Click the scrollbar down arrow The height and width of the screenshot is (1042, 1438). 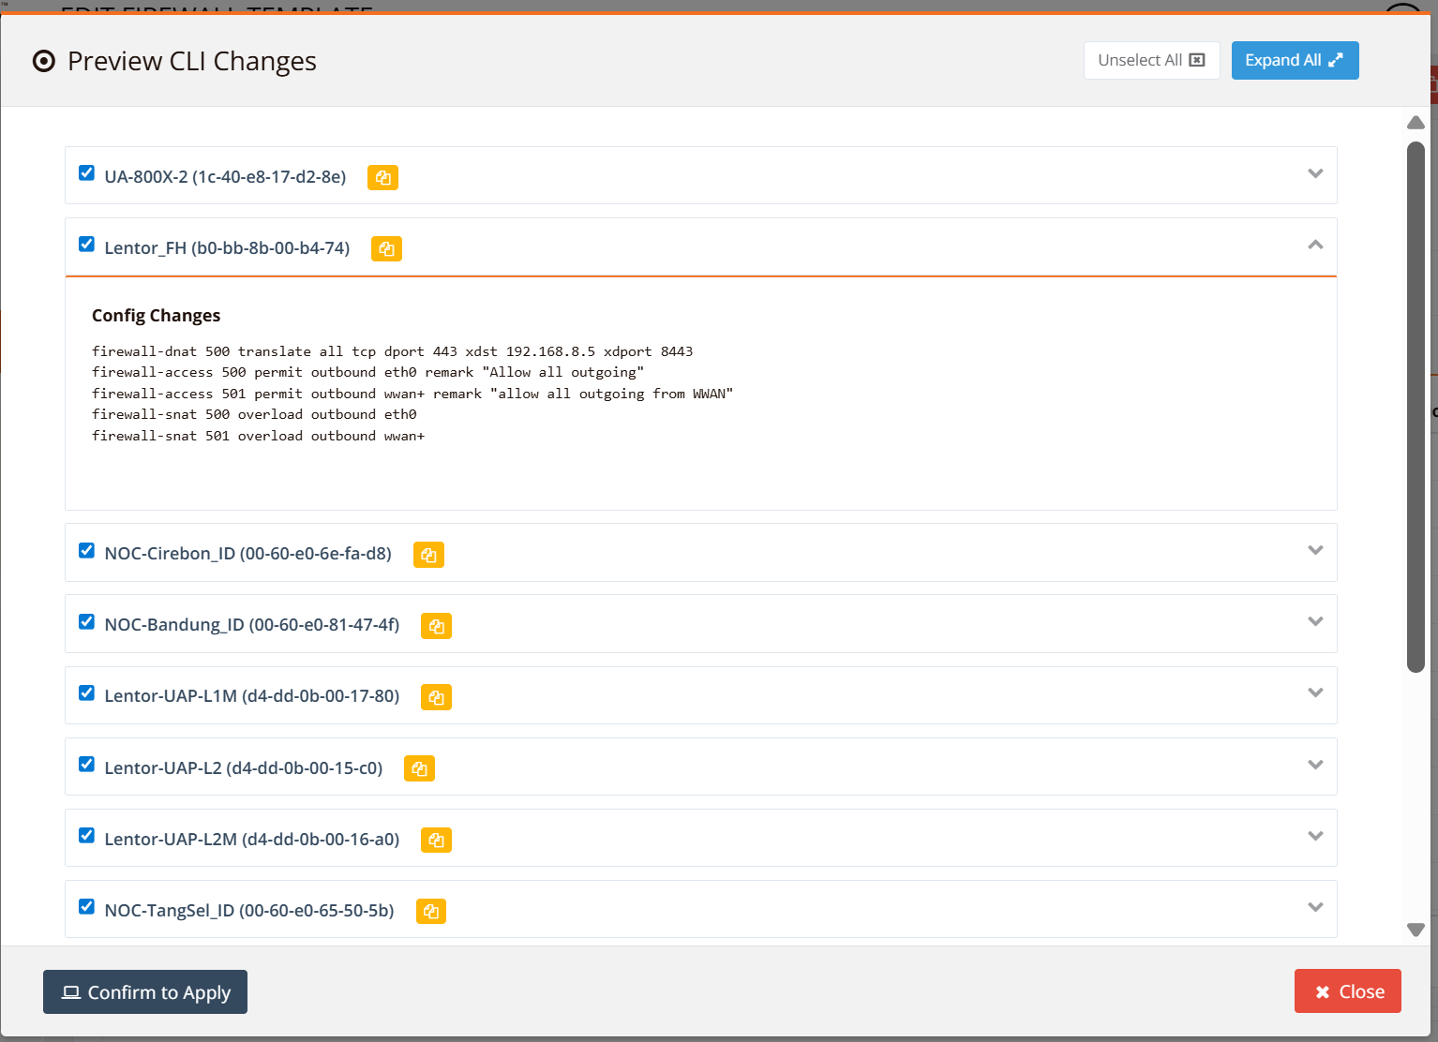coord(1416,930)
